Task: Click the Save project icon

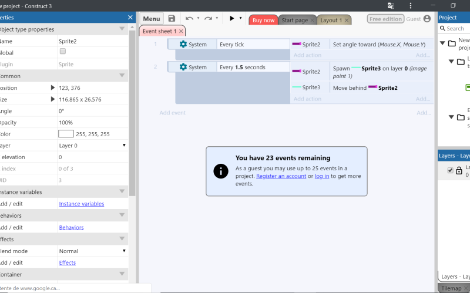Action: [172, 19]
